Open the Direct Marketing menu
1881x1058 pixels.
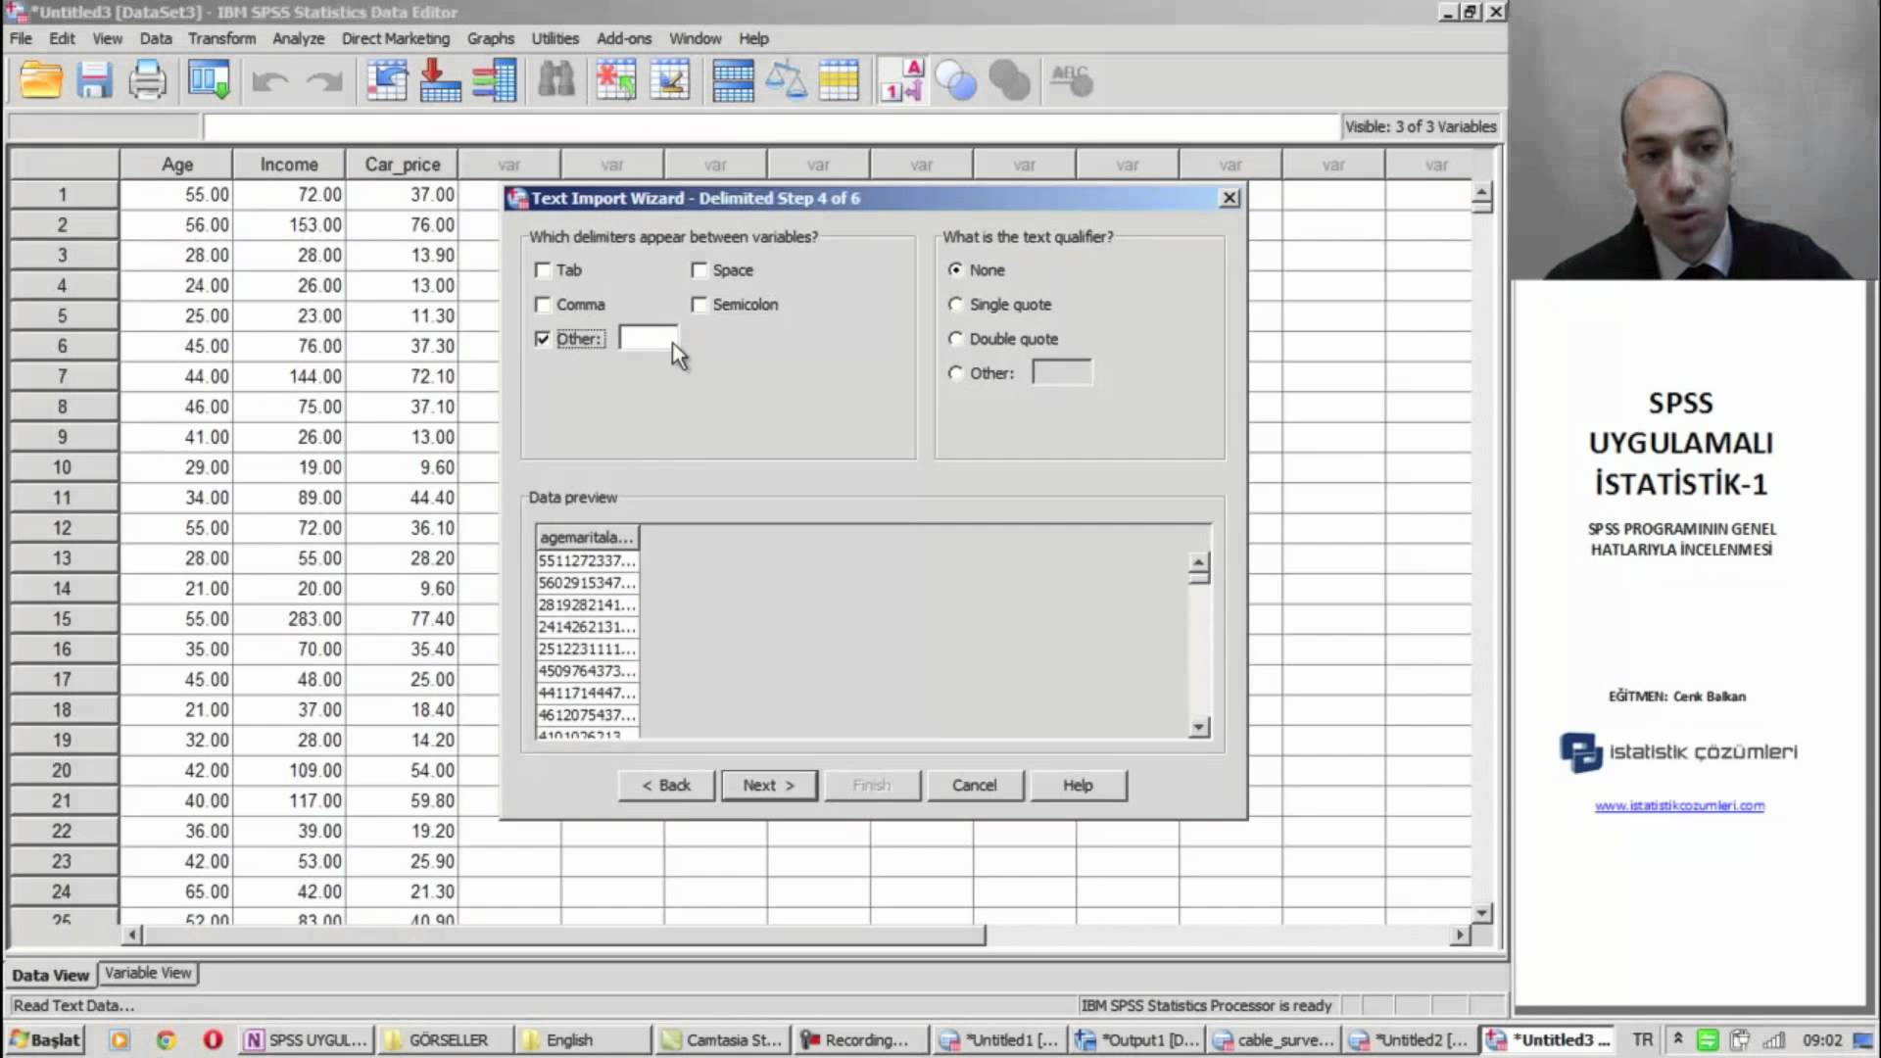(x=396, y=38)
